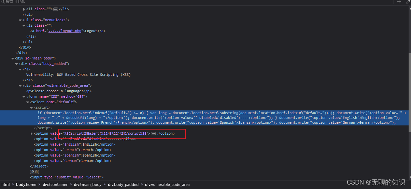Screen dimensions: 411x189
Task: Select the option value="French" row
Action: [72, 150]
